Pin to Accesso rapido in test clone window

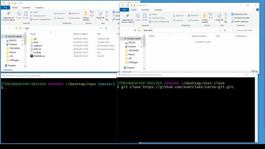coord(128,18)
